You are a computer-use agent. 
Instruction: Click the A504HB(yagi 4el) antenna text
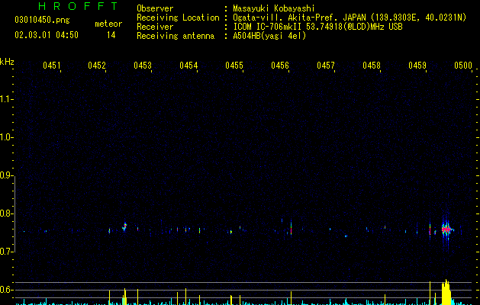click(x=269, y=36)
